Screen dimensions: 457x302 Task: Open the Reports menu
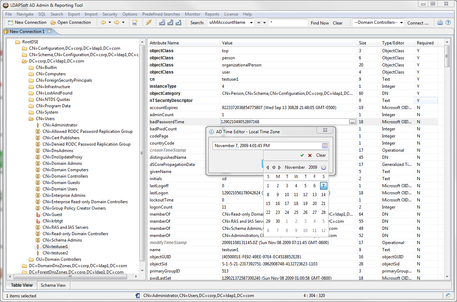click(212, 14)
